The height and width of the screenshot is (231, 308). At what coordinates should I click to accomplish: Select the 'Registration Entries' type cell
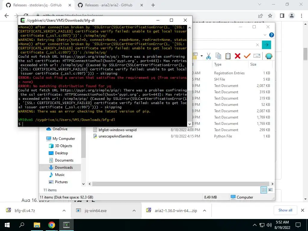(x=229, y=73)
